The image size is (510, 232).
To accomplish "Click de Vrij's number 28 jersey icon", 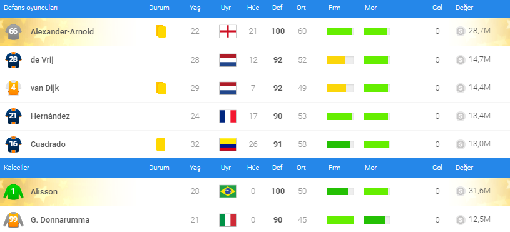I will pos(13,60).
